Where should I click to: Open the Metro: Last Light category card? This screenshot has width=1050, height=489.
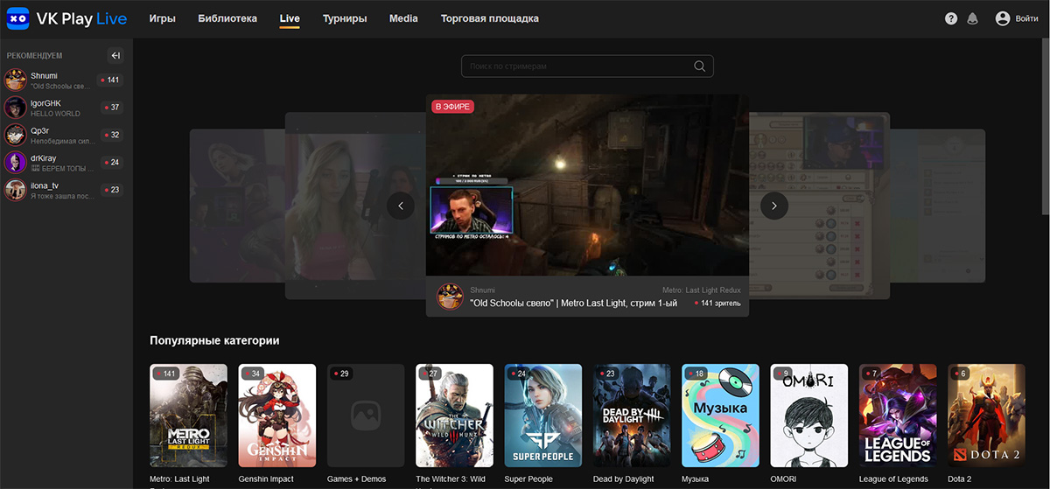click(x=188, y=416)
